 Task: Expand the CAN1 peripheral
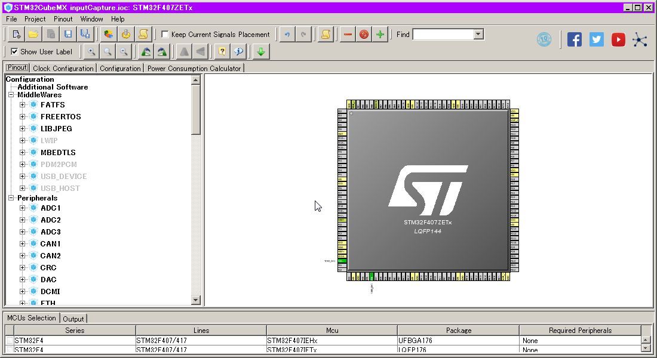point(22,243)
